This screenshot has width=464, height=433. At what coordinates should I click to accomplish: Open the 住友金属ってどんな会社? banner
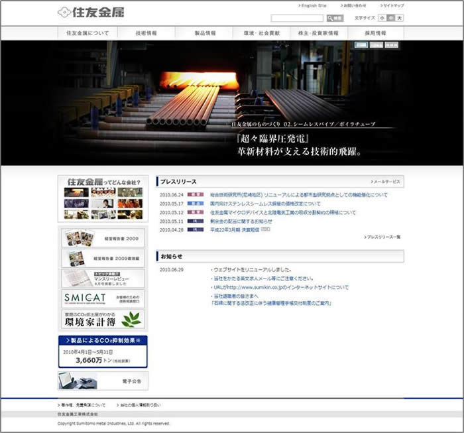[x=103, y=198]
